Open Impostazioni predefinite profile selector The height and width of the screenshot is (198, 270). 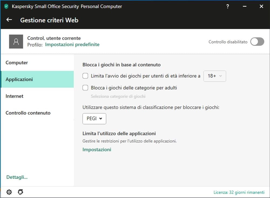72,45
